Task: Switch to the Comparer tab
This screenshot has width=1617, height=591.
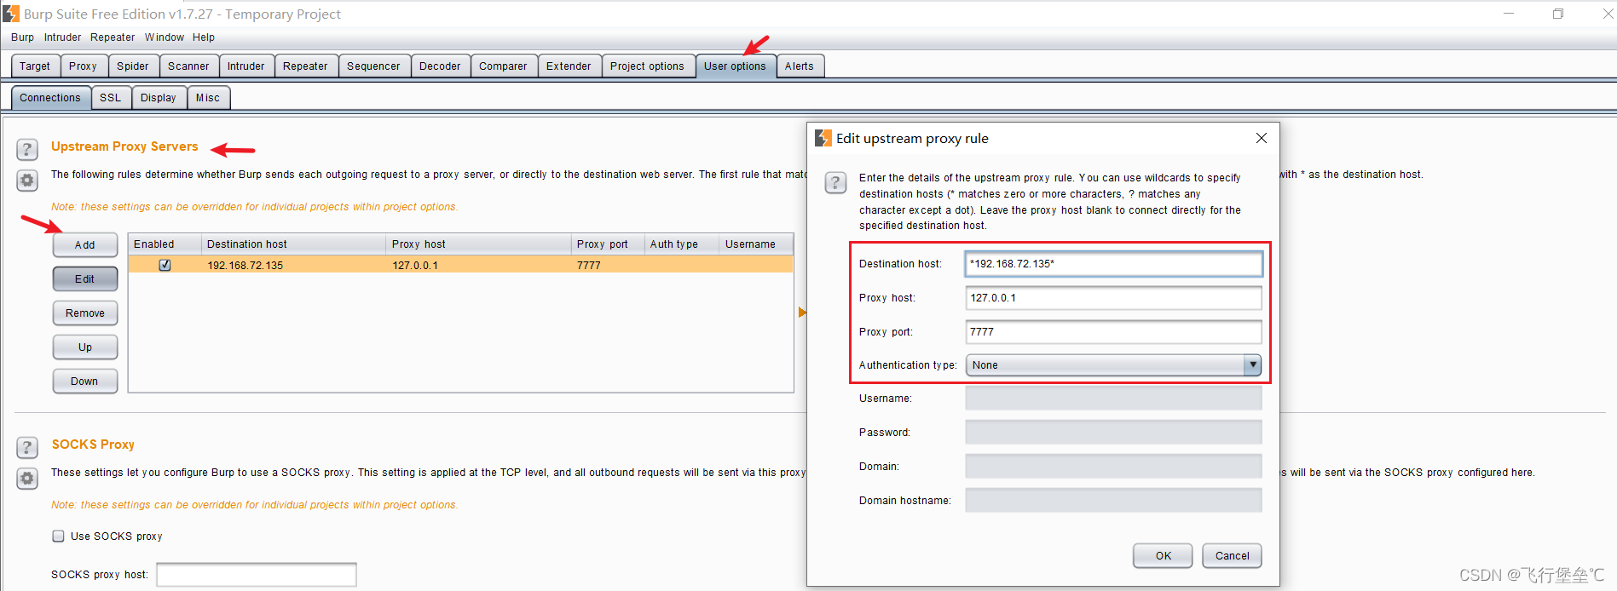Action: pyautogui.click(x=503, y=66)
